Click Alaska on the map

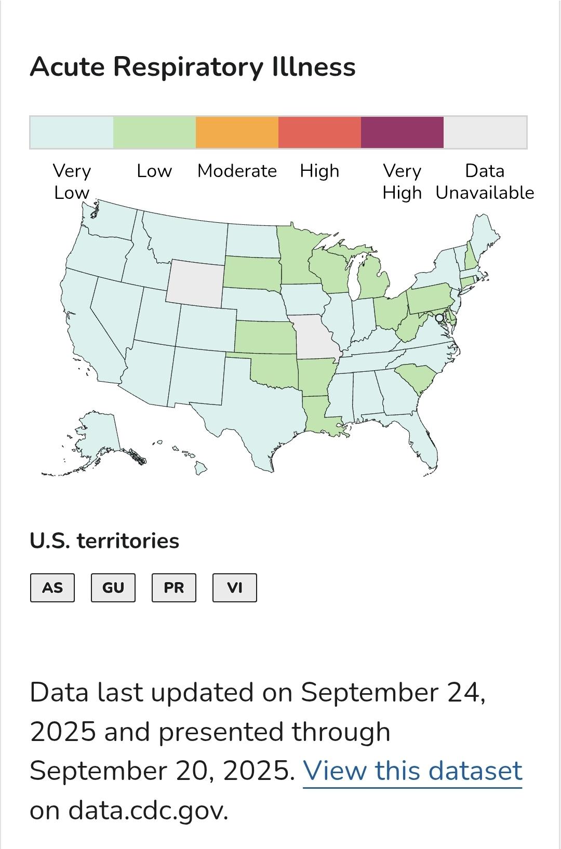pos(96,436)
